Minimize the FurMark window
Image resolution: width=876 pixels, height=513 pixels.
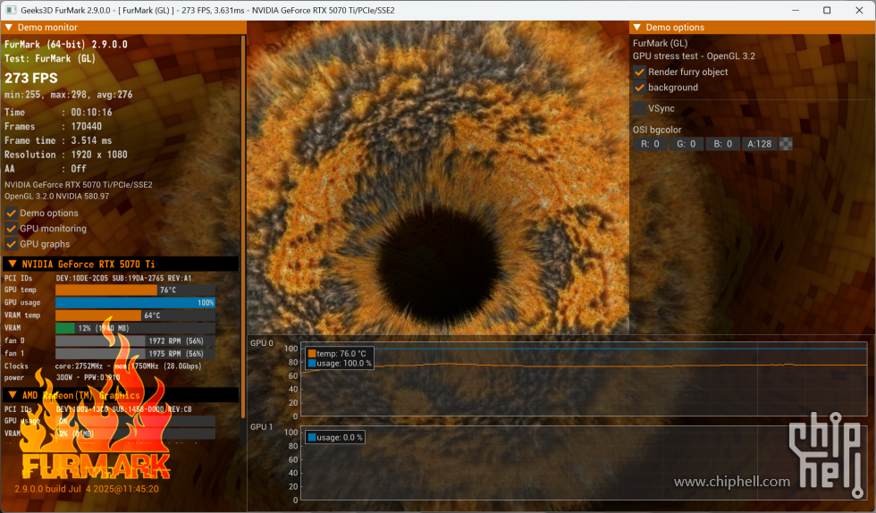coord(796,10)
